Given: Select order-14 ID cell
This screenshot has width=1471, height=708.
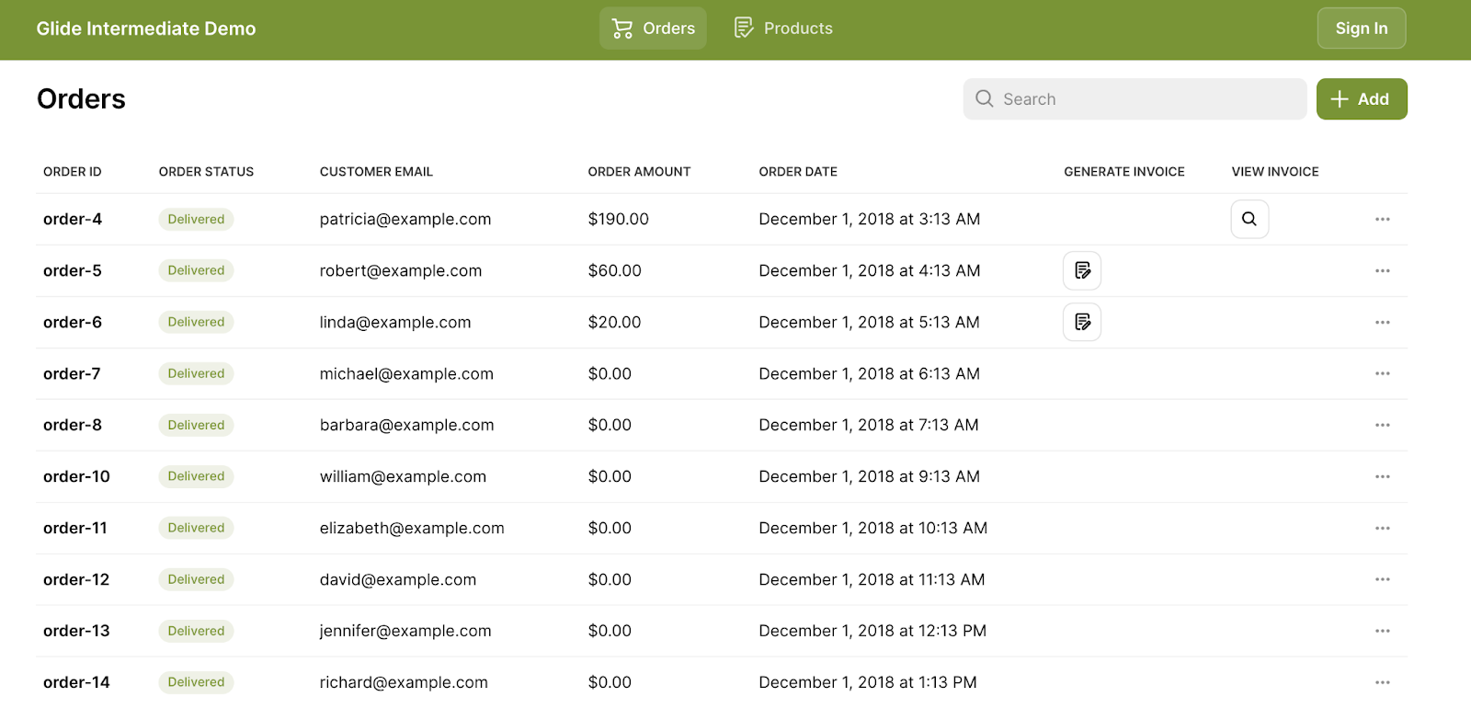Looking at the screenshot, I should [x=76, y=682].
